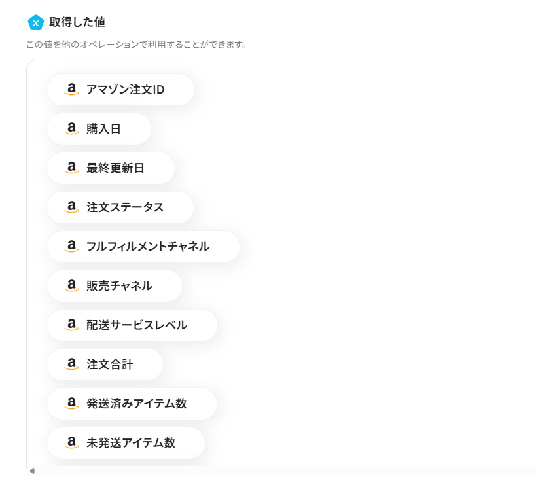Click the Amazon icon beside 配送サービスレベル

72,325
